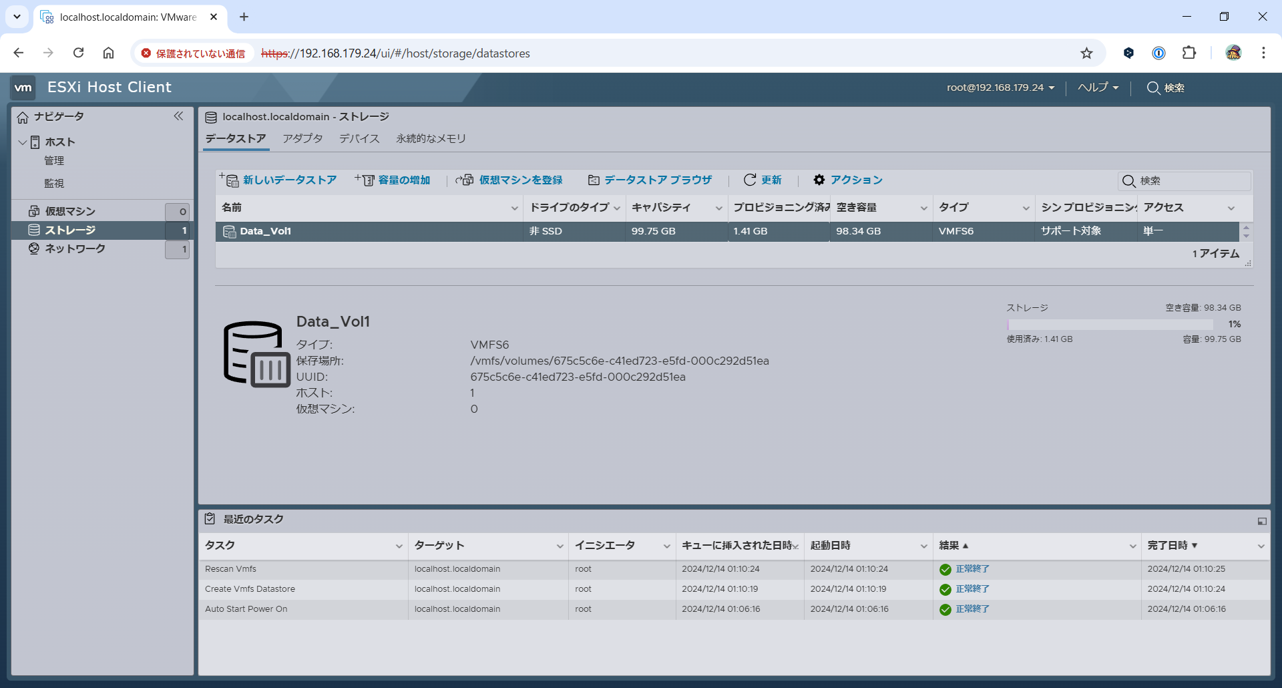Open the root@192.168.179.24 user dropdown

(1001, 88)
